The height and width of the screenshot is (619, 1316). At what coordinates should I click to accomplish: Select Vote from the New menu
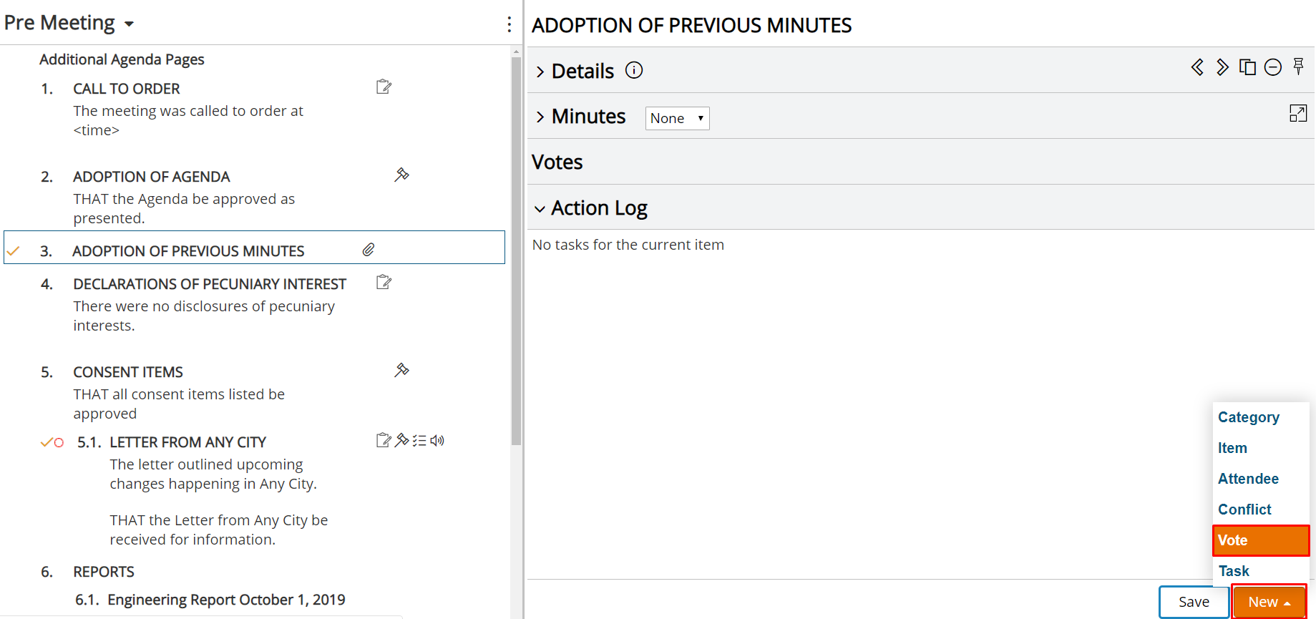1261,540
